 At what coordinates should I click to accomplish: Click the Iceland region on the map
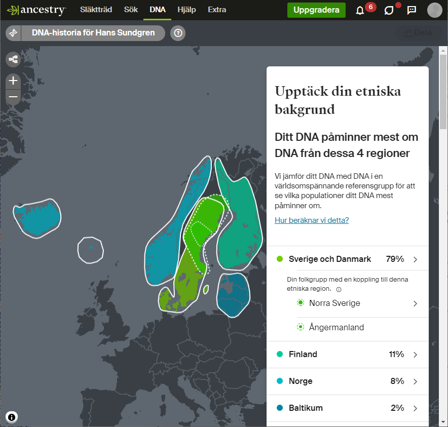pos(37,218)
